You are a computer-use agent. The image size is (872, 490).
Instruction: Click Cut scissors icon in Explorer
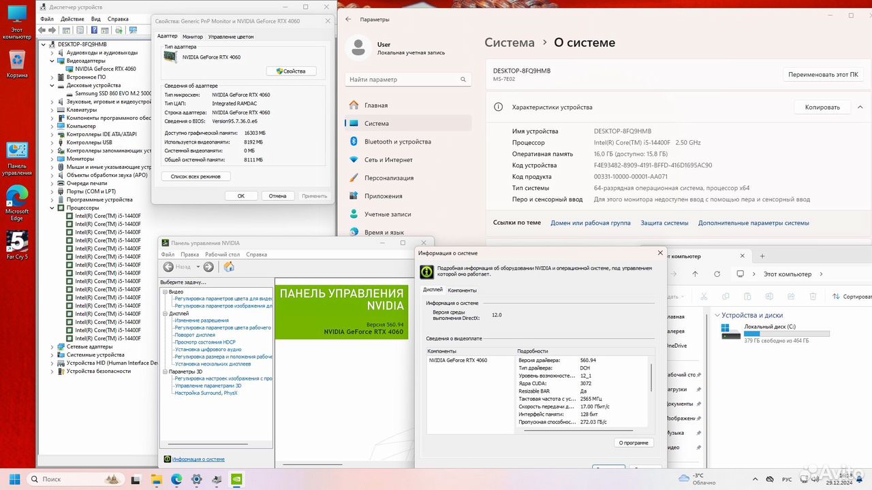[x=705, y=296]
